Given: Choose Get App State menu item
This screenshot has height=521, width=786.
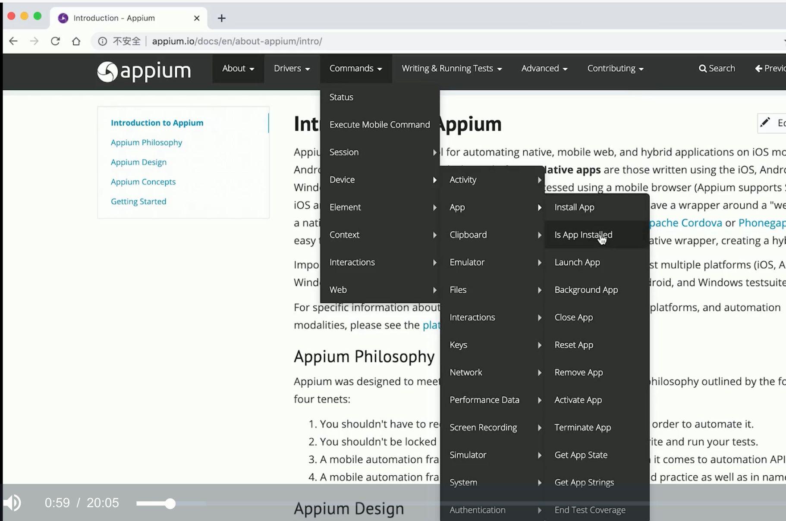Looking at the screenshot, I should [597, 455].
